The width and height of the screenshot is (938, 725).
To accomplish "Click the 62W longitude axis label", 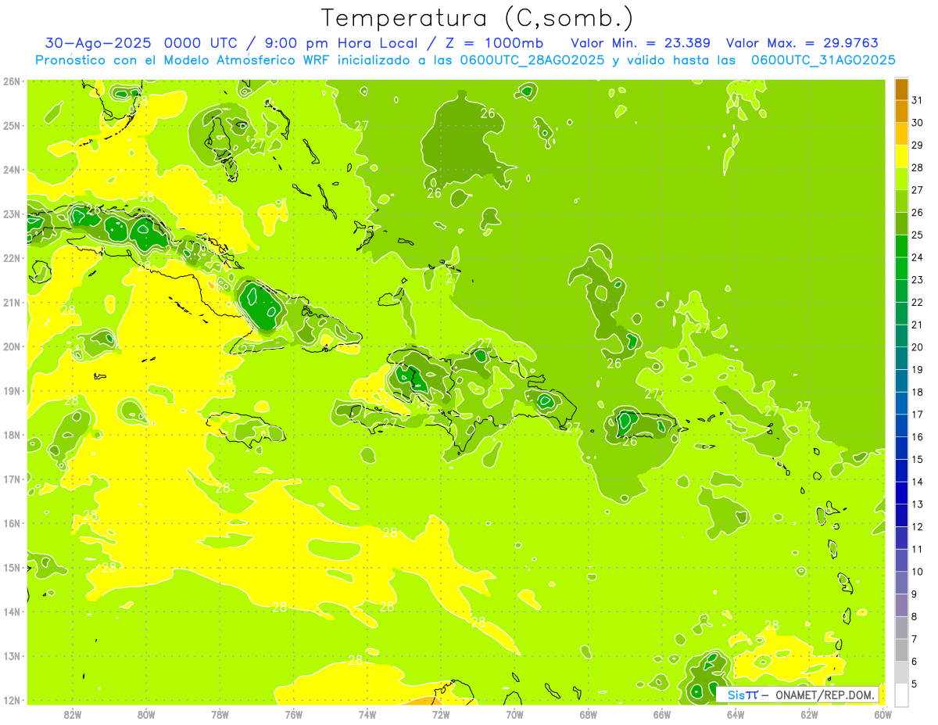I will [x=809, y=714].
